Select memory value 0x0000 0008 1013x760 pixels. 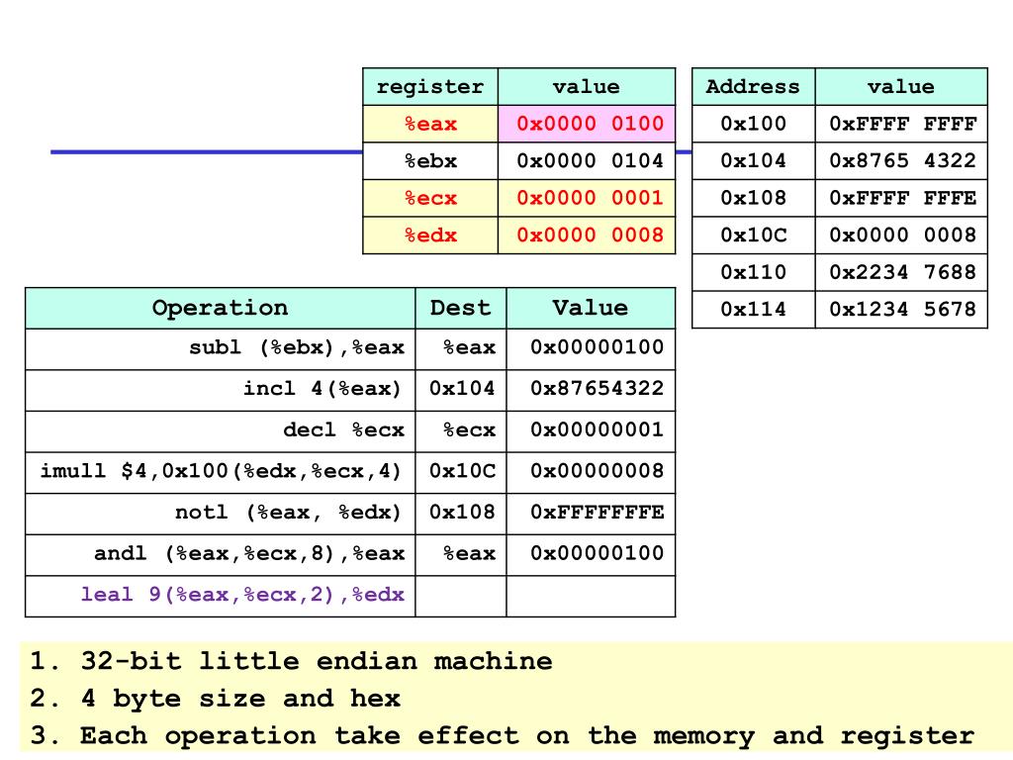click(x=902, y=236)
